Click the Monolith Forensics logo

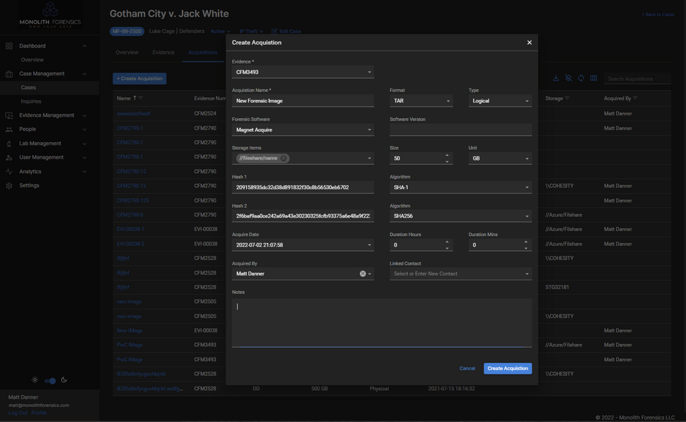click(x=50, y=15)
